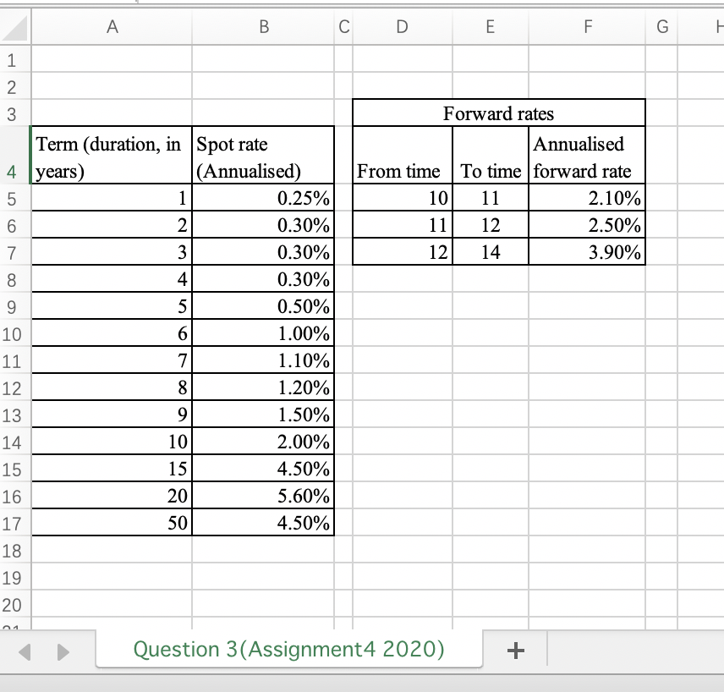Select column header B
Screen dimensions: 724x692
point(263,26)
